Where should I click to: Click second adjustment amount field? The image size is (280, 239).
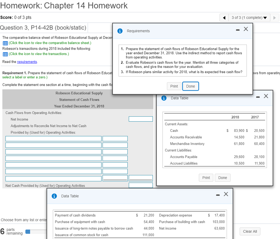[115, 145]
